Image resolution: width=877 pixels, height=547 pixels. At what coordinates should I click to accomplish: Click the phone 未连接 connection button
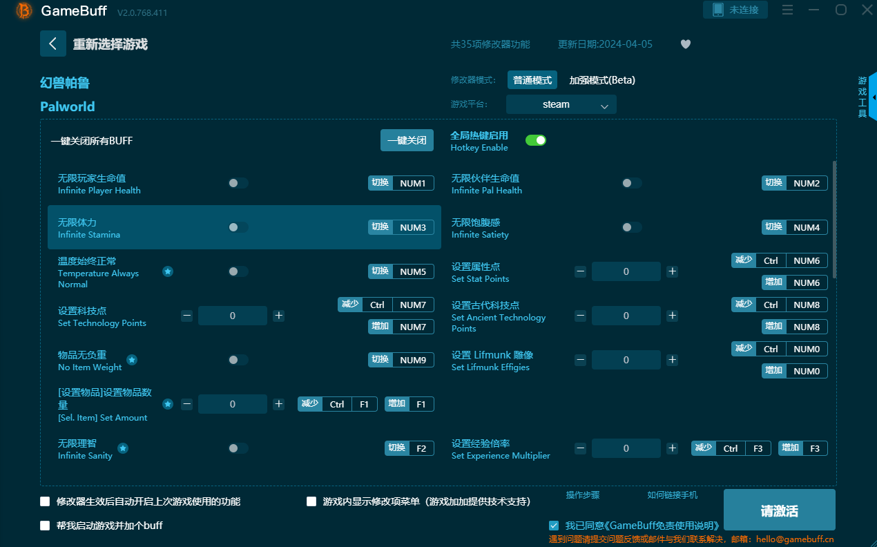(x=735, y=10)
